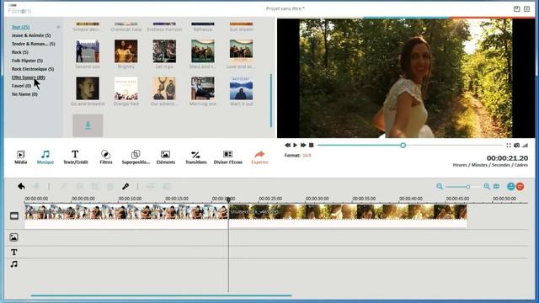Select the Love and oc... music thumbnail
Viewport: 539px width, 303px height.
point(242,51)
